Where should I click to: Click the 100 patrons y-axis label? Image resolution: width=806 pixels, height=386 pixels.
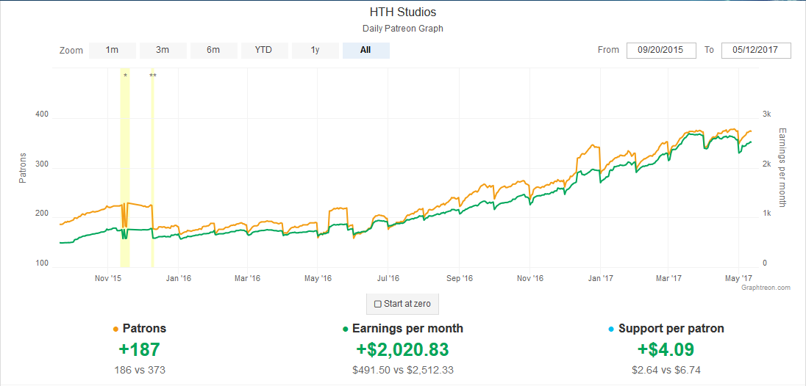pyautogui.click(x=42, y=263)
